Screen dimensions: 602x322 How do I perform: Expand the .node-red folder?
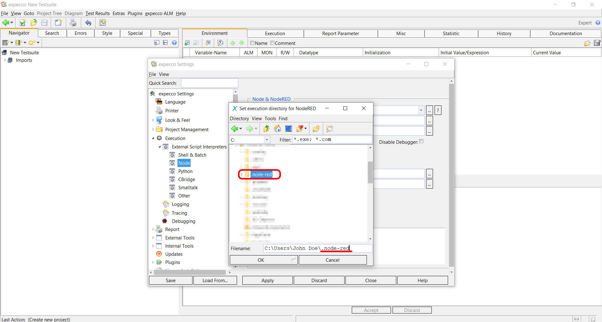(x=242, y=174)
